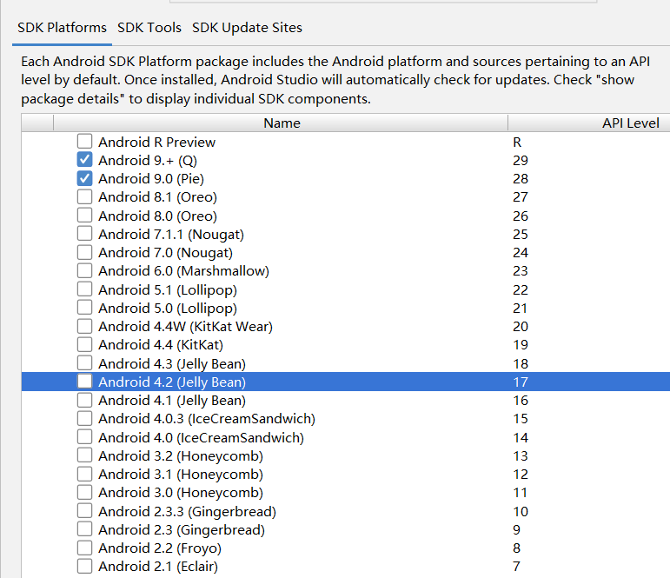Enable the Android 2.1 (Eclair) checkbox

[x=84, y=566]
